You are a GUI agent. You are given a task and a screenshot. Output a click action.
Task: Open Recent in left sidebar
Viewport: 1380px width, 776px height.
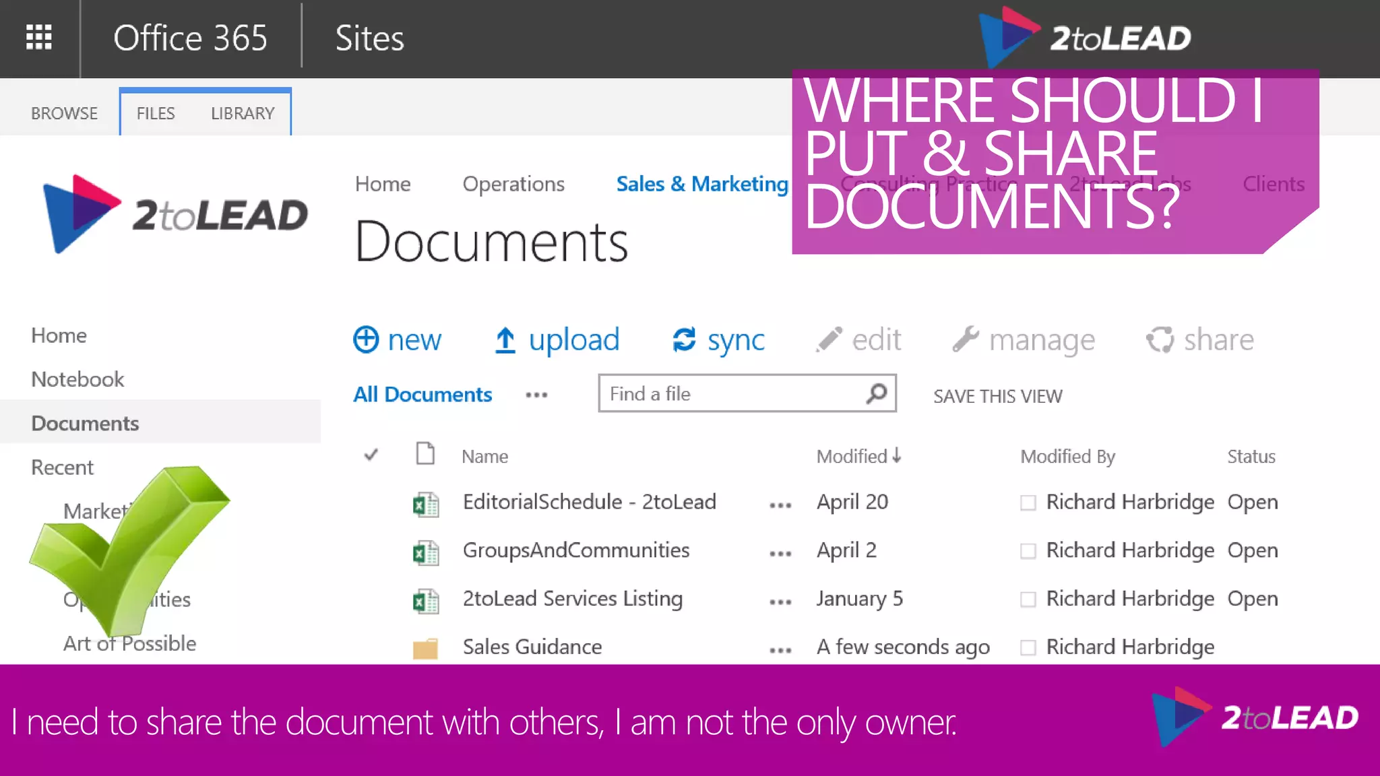(62, 467)
